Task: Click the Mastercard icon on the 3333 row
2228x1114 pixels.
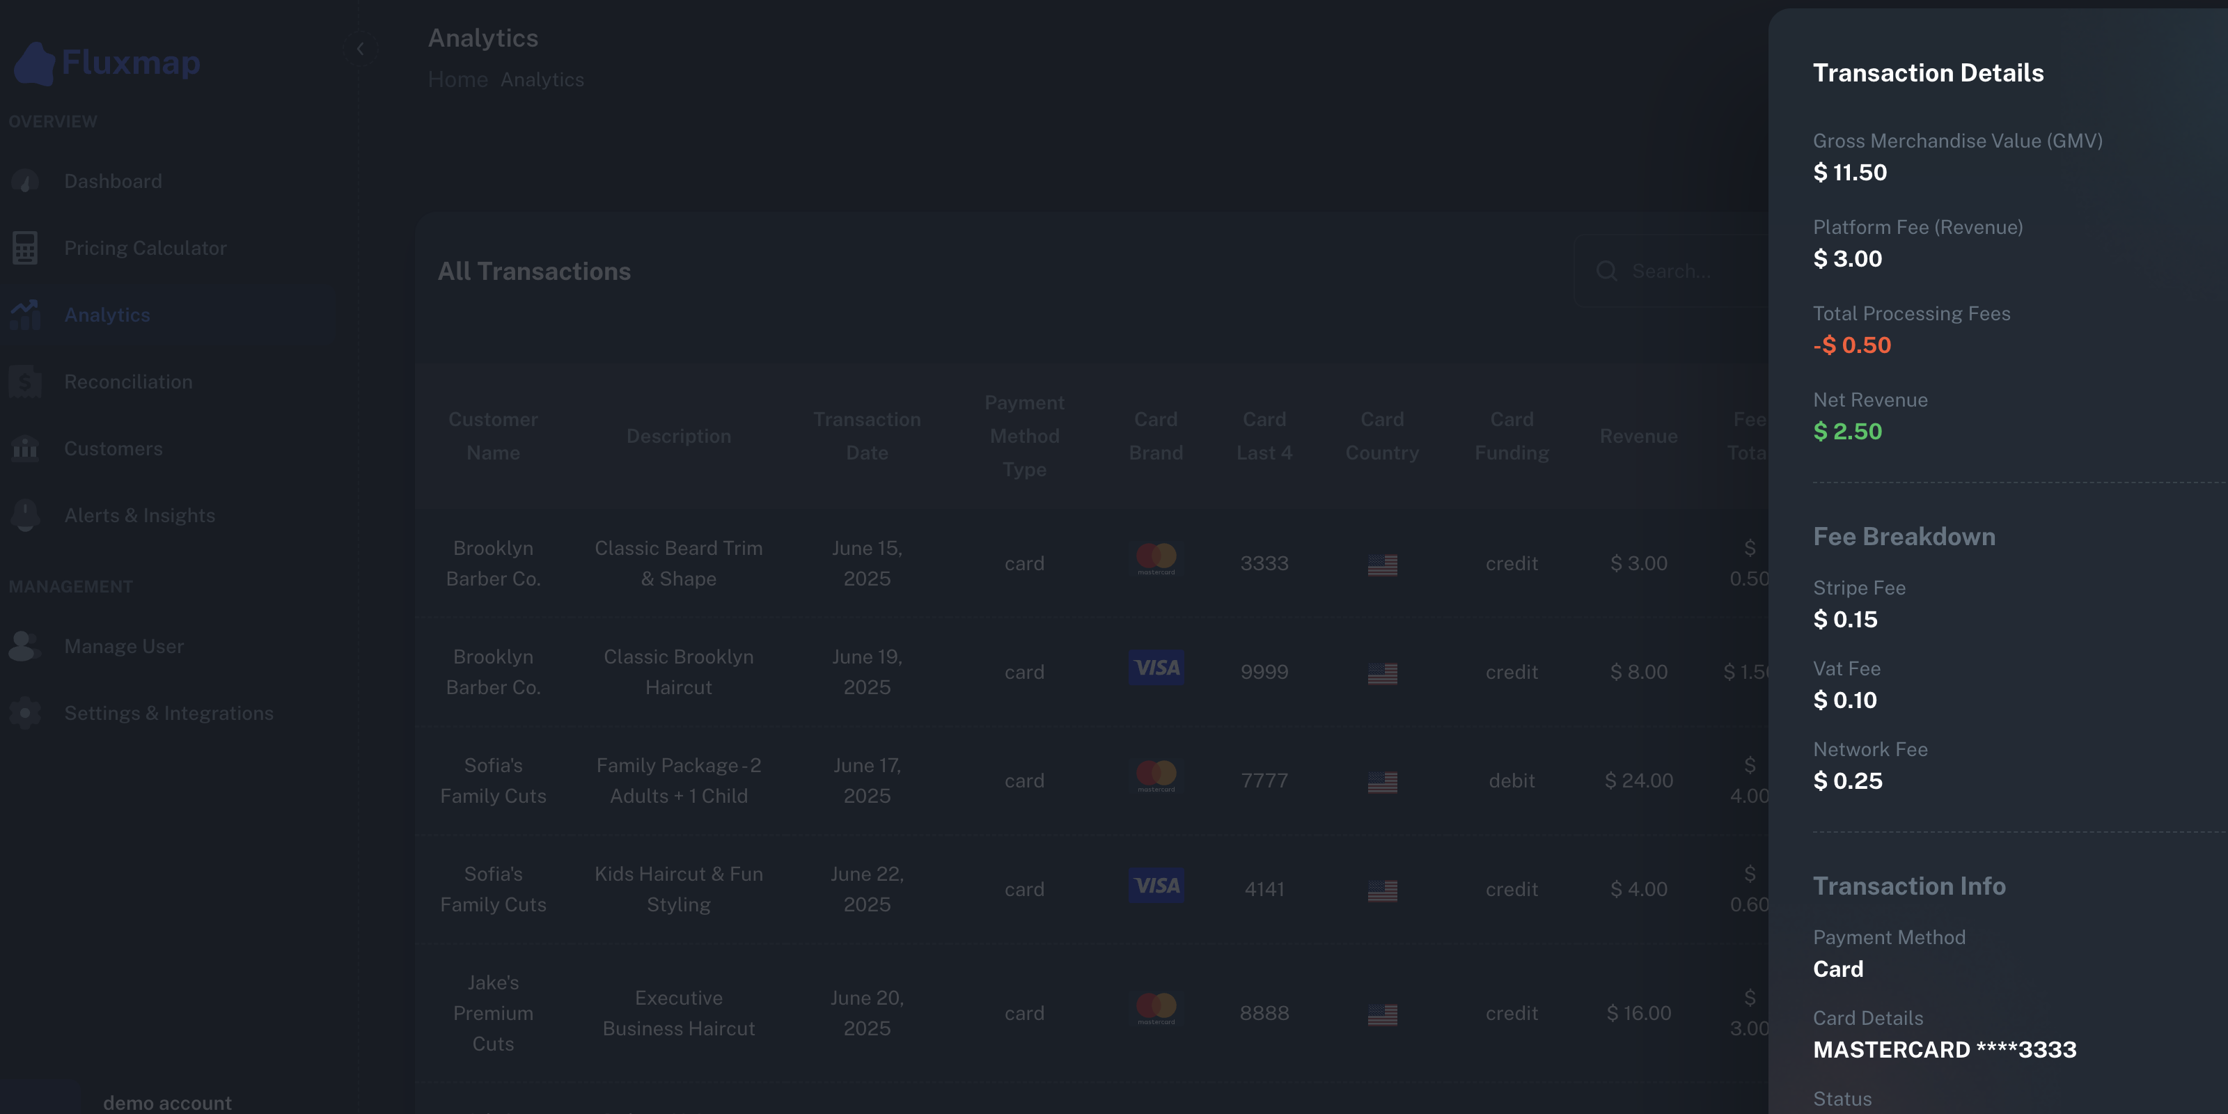Action: point(1156,558)
